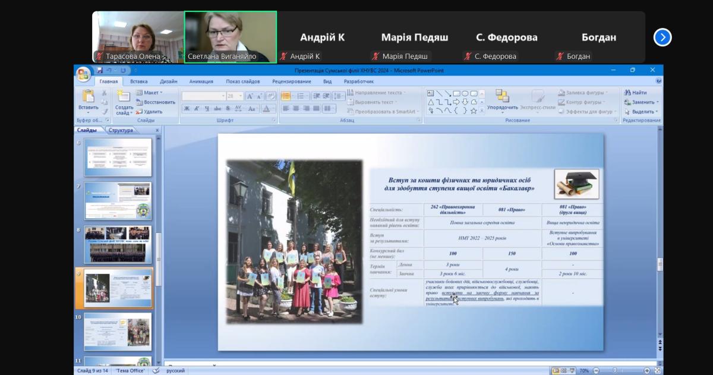This screenshot has height=375, width=713.
Task: Select the star shape in shapes gallery
Action: pyautogui.click(x=474, y=111)
